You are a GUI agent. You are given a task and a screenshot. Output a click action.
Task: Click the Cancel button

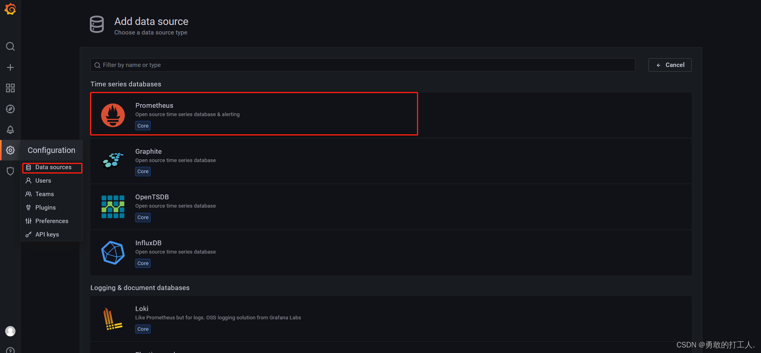click(x=669, y=65)
